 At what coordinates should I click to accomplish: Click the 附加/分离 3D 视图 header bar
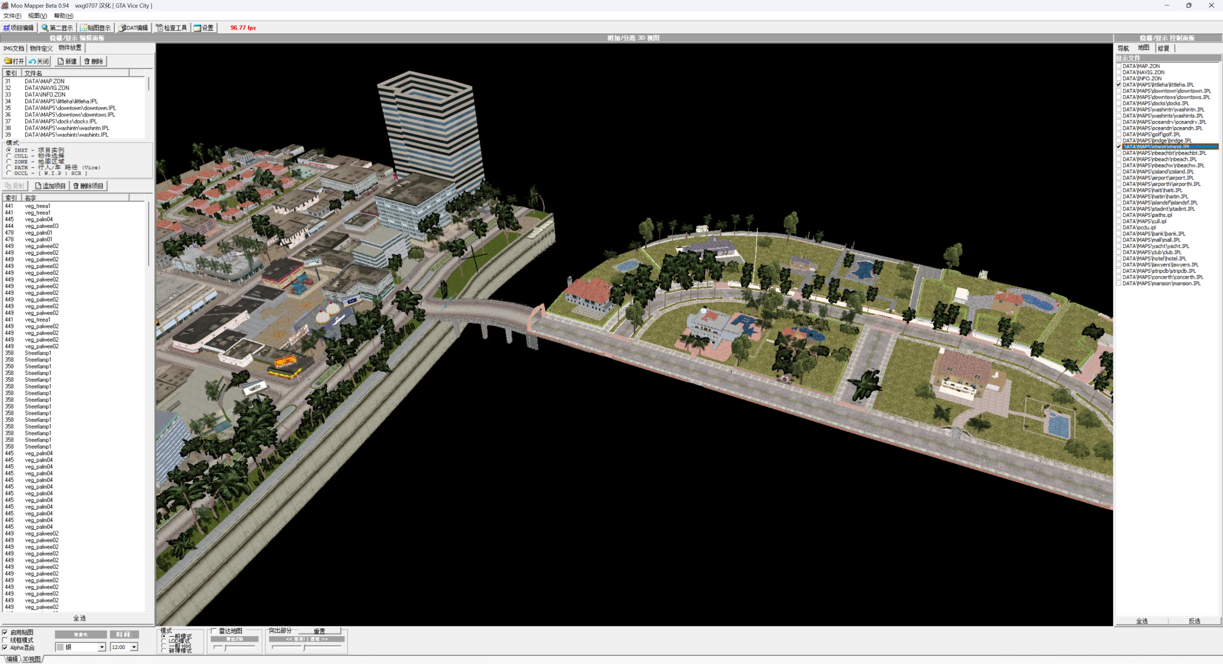click(x=634, y=38)
